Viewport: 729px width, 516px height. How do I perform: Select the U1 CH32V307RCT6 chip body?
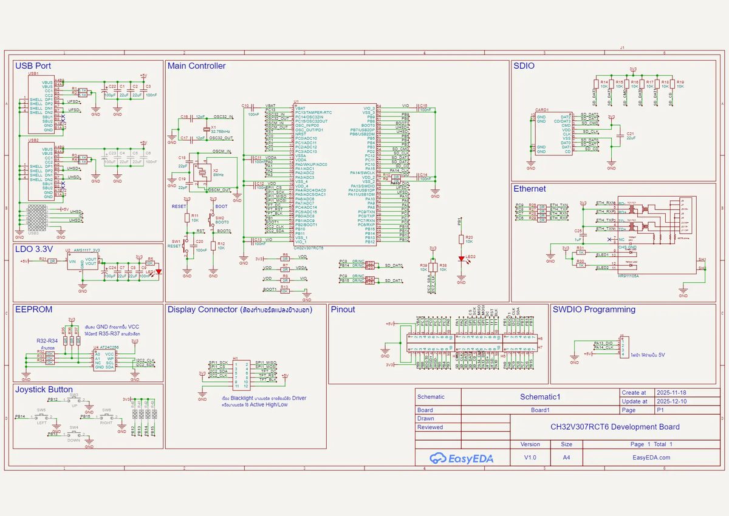335,174
